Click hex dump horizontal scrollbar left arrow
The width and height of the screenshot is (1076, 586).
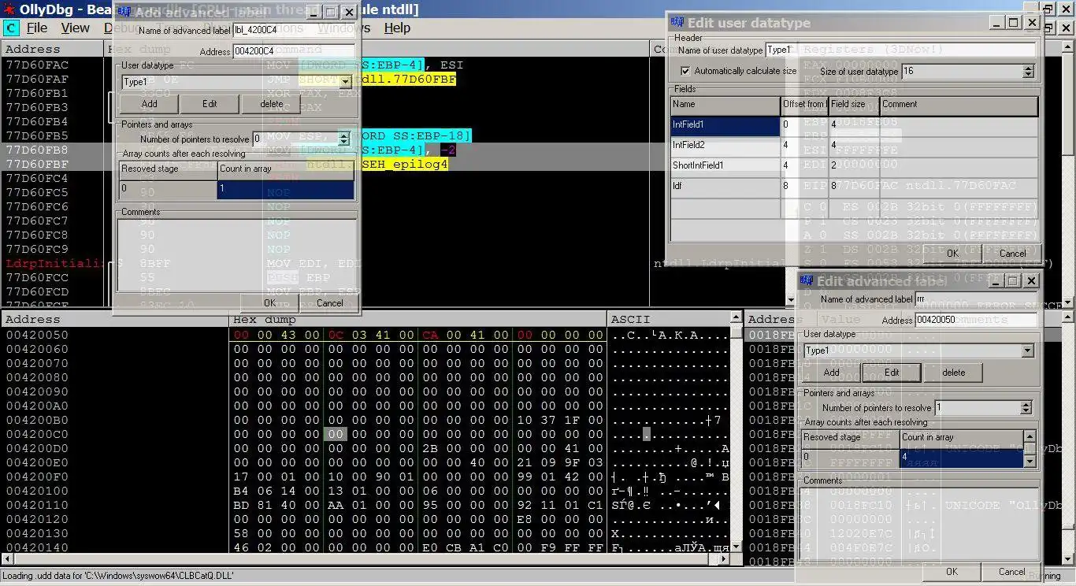pyautogui.click(x=6, y=559)
